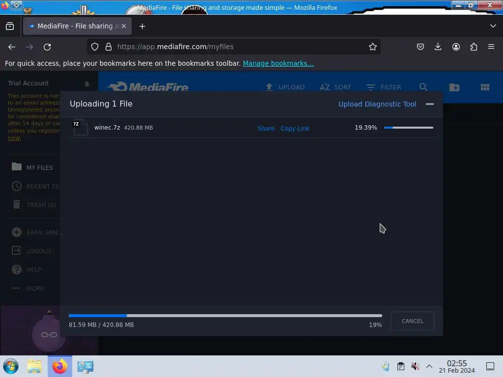Viewport: 503px width, 377px height.
Task: Open the FILTER option
Action: 384,87
